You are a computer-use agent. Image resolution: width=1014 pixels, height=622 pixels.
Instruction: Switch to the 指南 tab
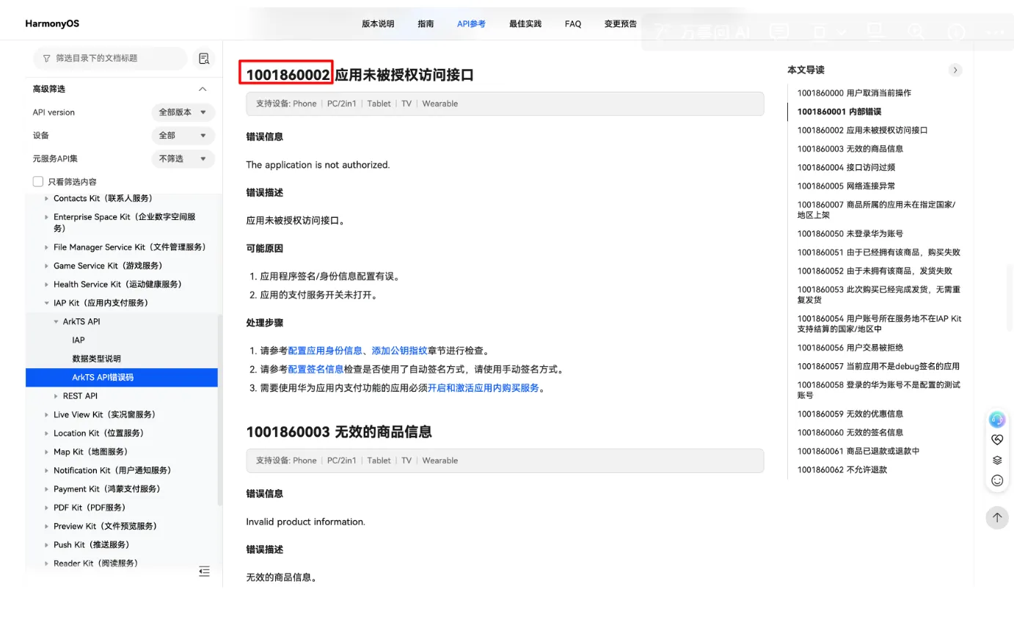pyautogui.click(x=426, y=24)
